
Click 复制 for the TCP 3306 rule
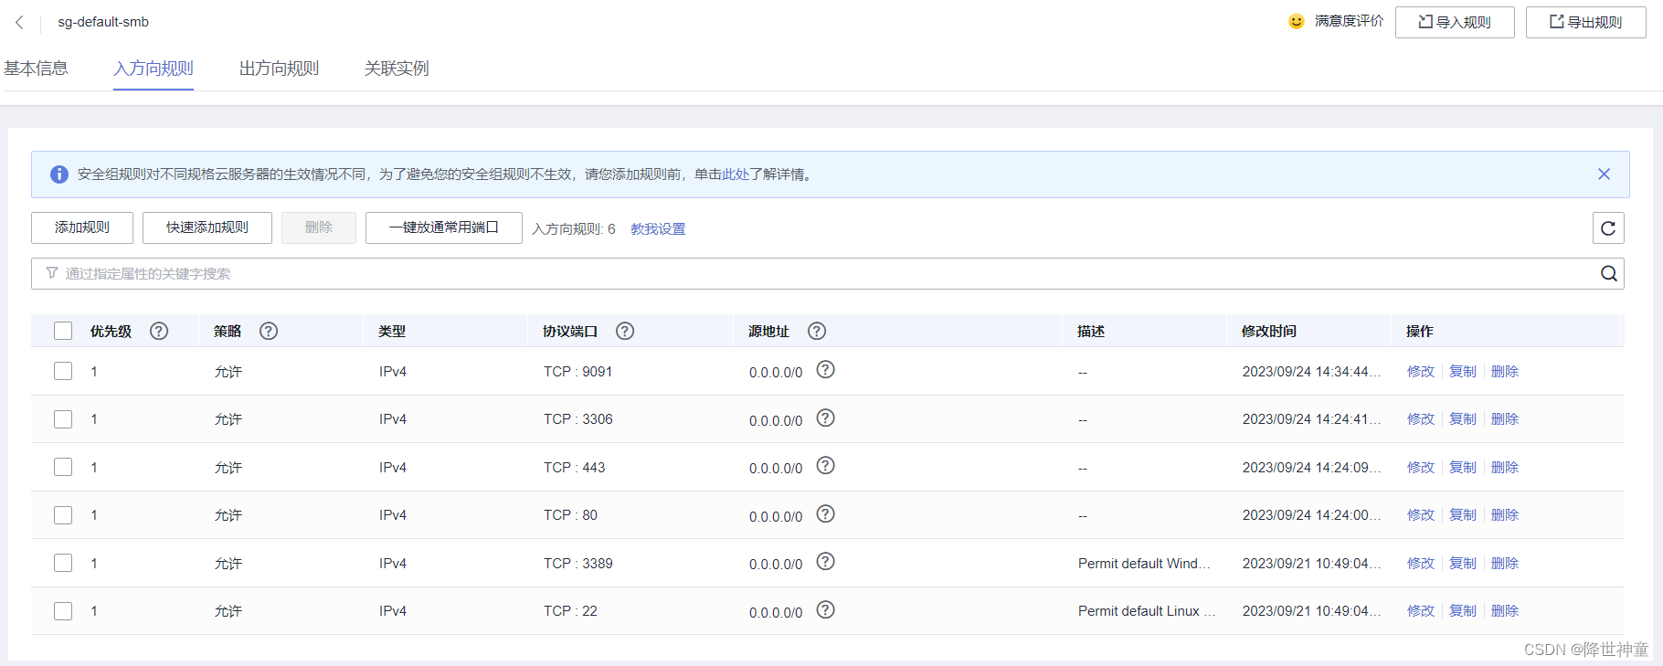1463,419
